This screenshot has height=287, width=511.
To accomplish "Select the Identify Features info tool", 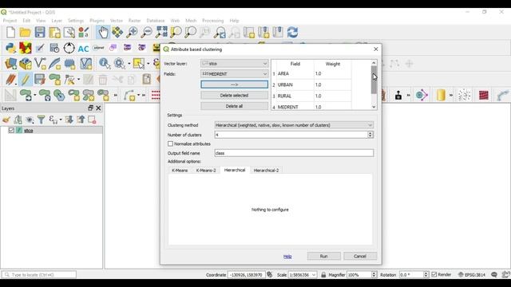I will point(105,64).
